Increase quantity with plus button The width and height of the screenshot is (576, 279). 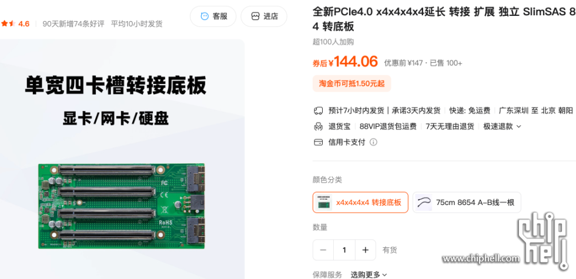365,250
